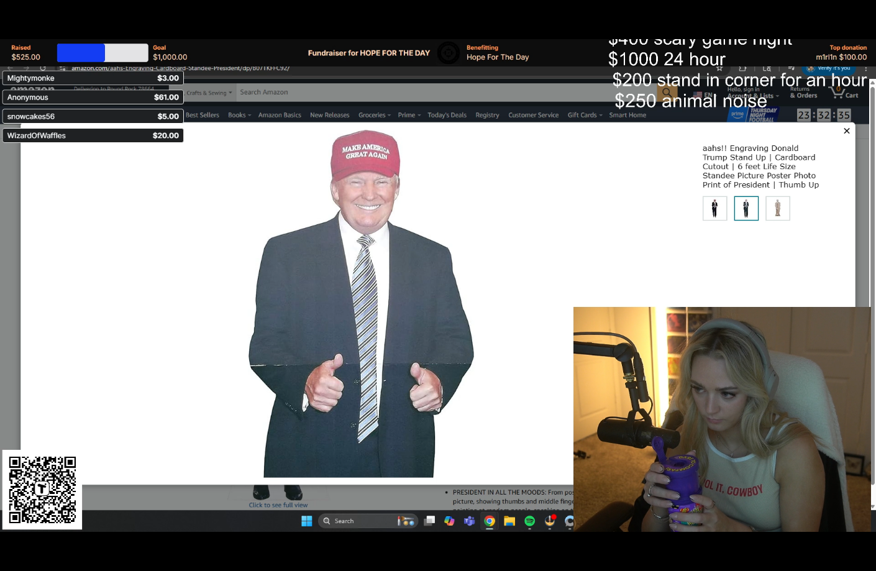Open Smart Home in the nav bar
876x571 pixels.
click(x=627, y=115)
